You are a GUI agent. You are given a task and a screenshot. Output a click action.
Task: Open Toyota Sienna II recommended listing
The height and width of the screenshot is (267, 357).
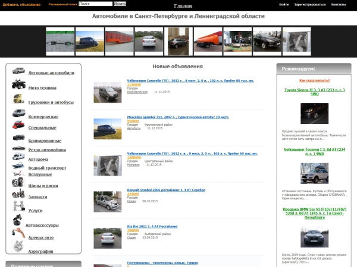314,92
